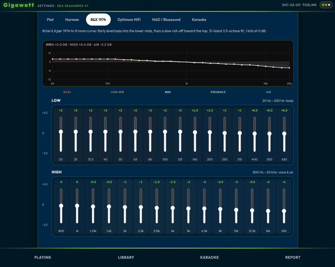The height and width of the screenshot is (267, 335).
Task: Click the SEA SEAHAWKS V1 header text
Action: (73, 6)
